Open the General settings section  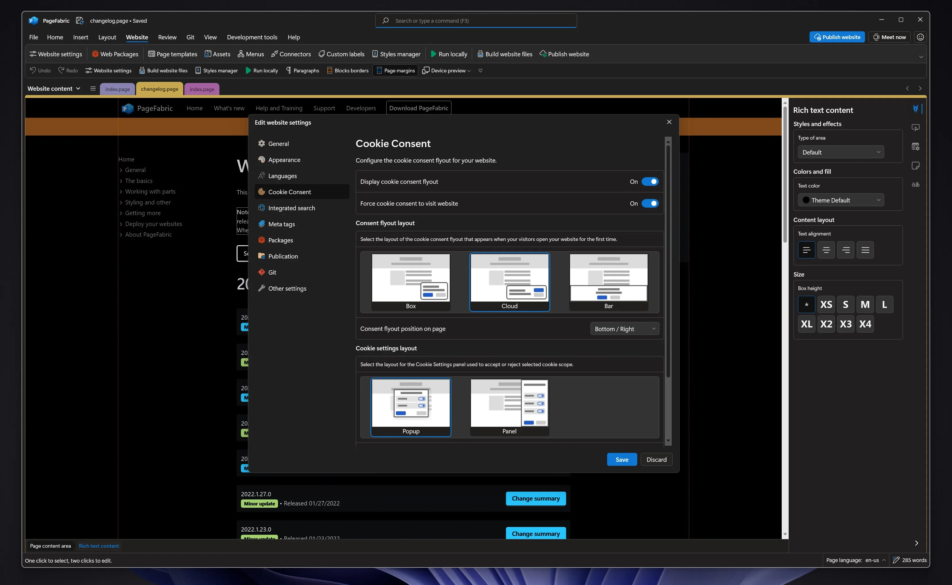pos(302,144)
